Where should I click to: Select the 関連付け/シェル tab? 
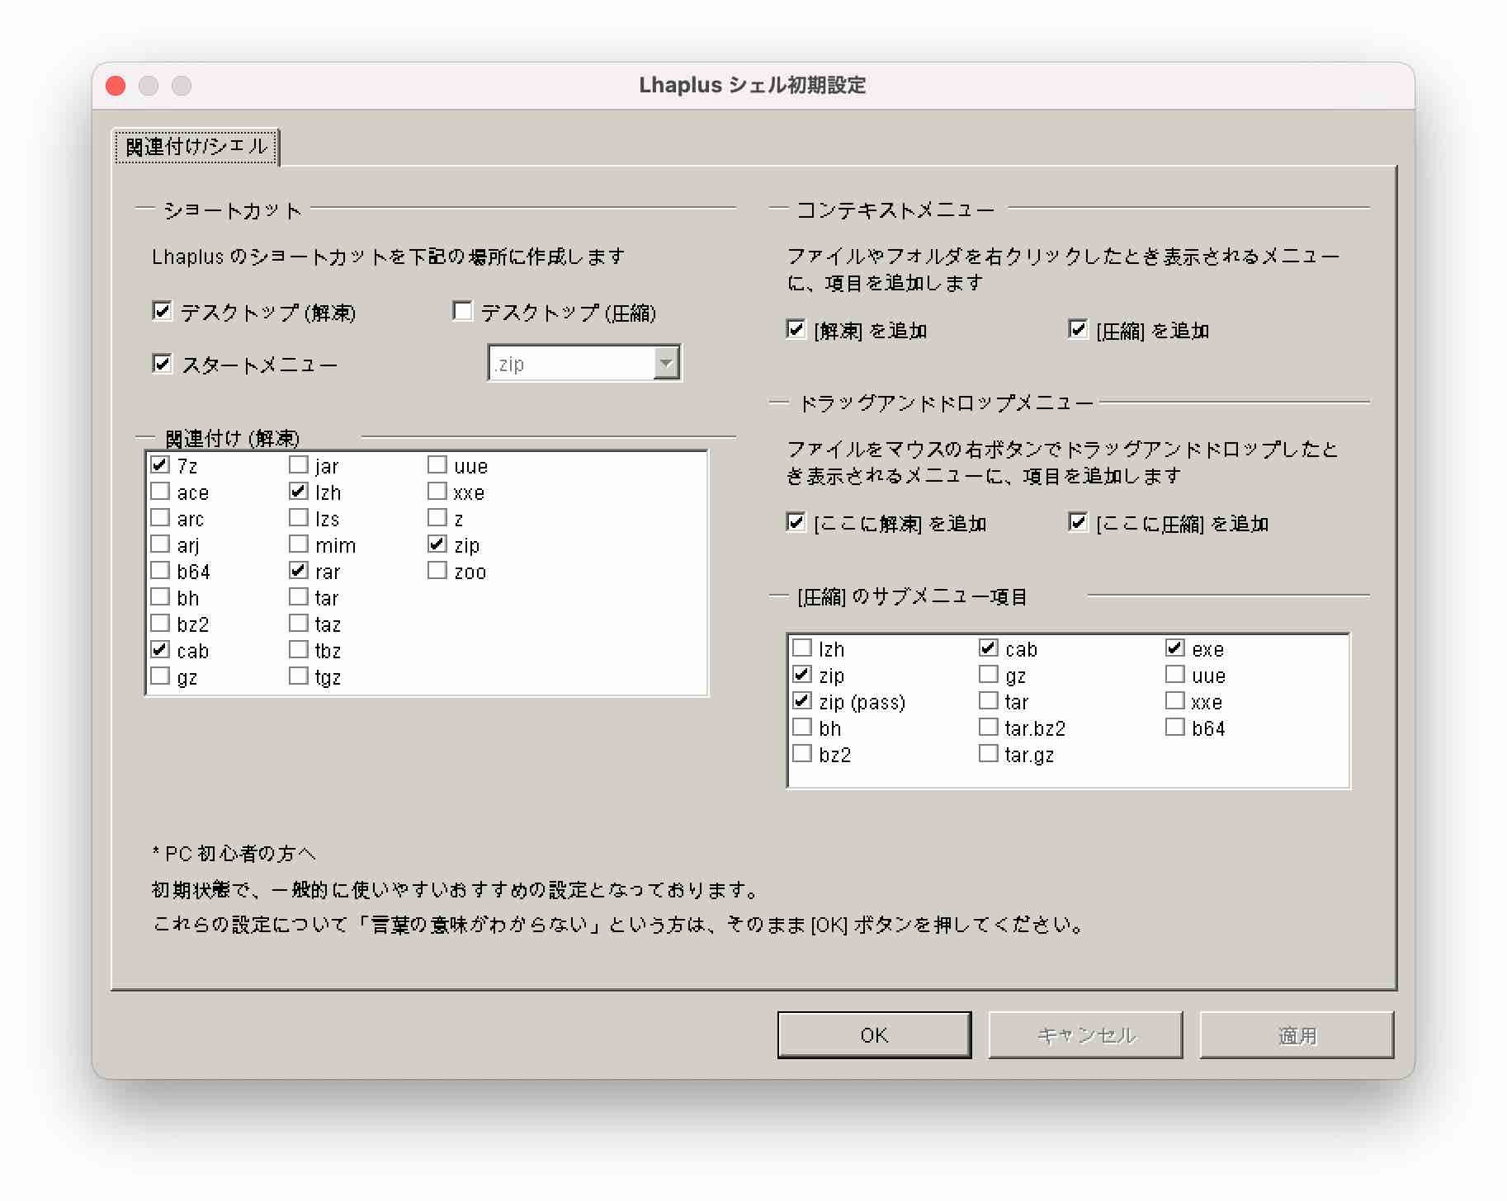(x=196, y=147)
